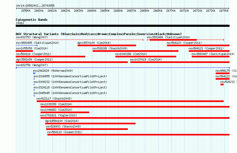The image size is (237, 153).
Task: Click the dgv1857n100 (Coe2014) variant label
Action: coord(94,43)
